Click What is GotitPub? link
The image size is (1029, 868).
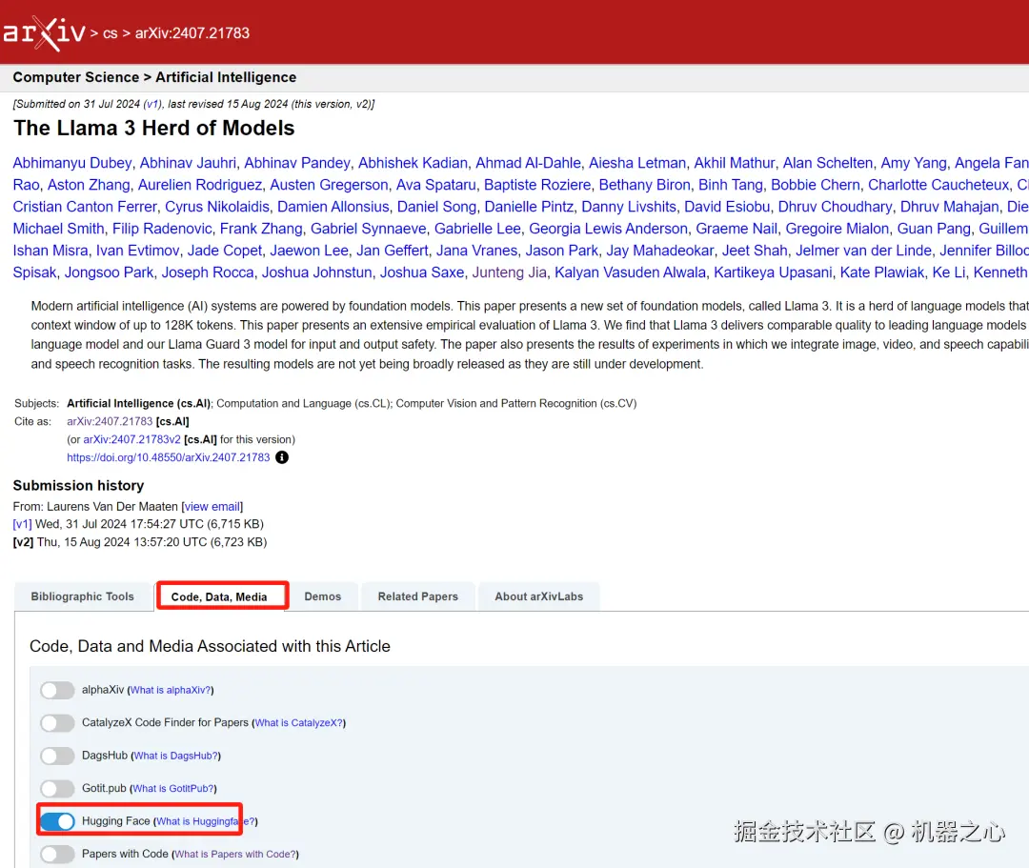[173, 789]
